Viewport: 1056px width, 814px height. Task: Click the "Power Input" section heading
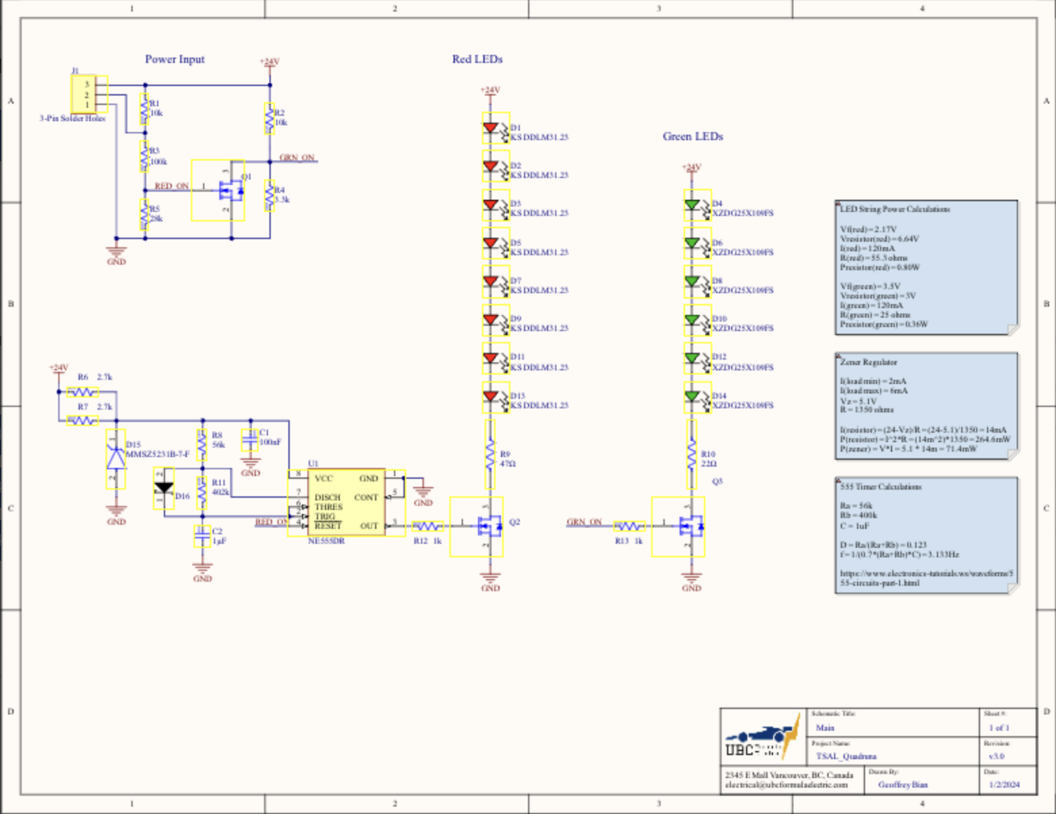tap(175, 60)
